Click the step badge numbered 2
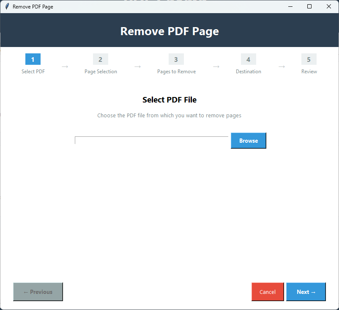This screenshot has width=339, height=310. tap(100, 59)
